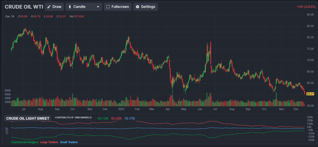Click the CRUDE OIL WTI chart title
This screenshot has height=147, width=318.
pos(24,7)
